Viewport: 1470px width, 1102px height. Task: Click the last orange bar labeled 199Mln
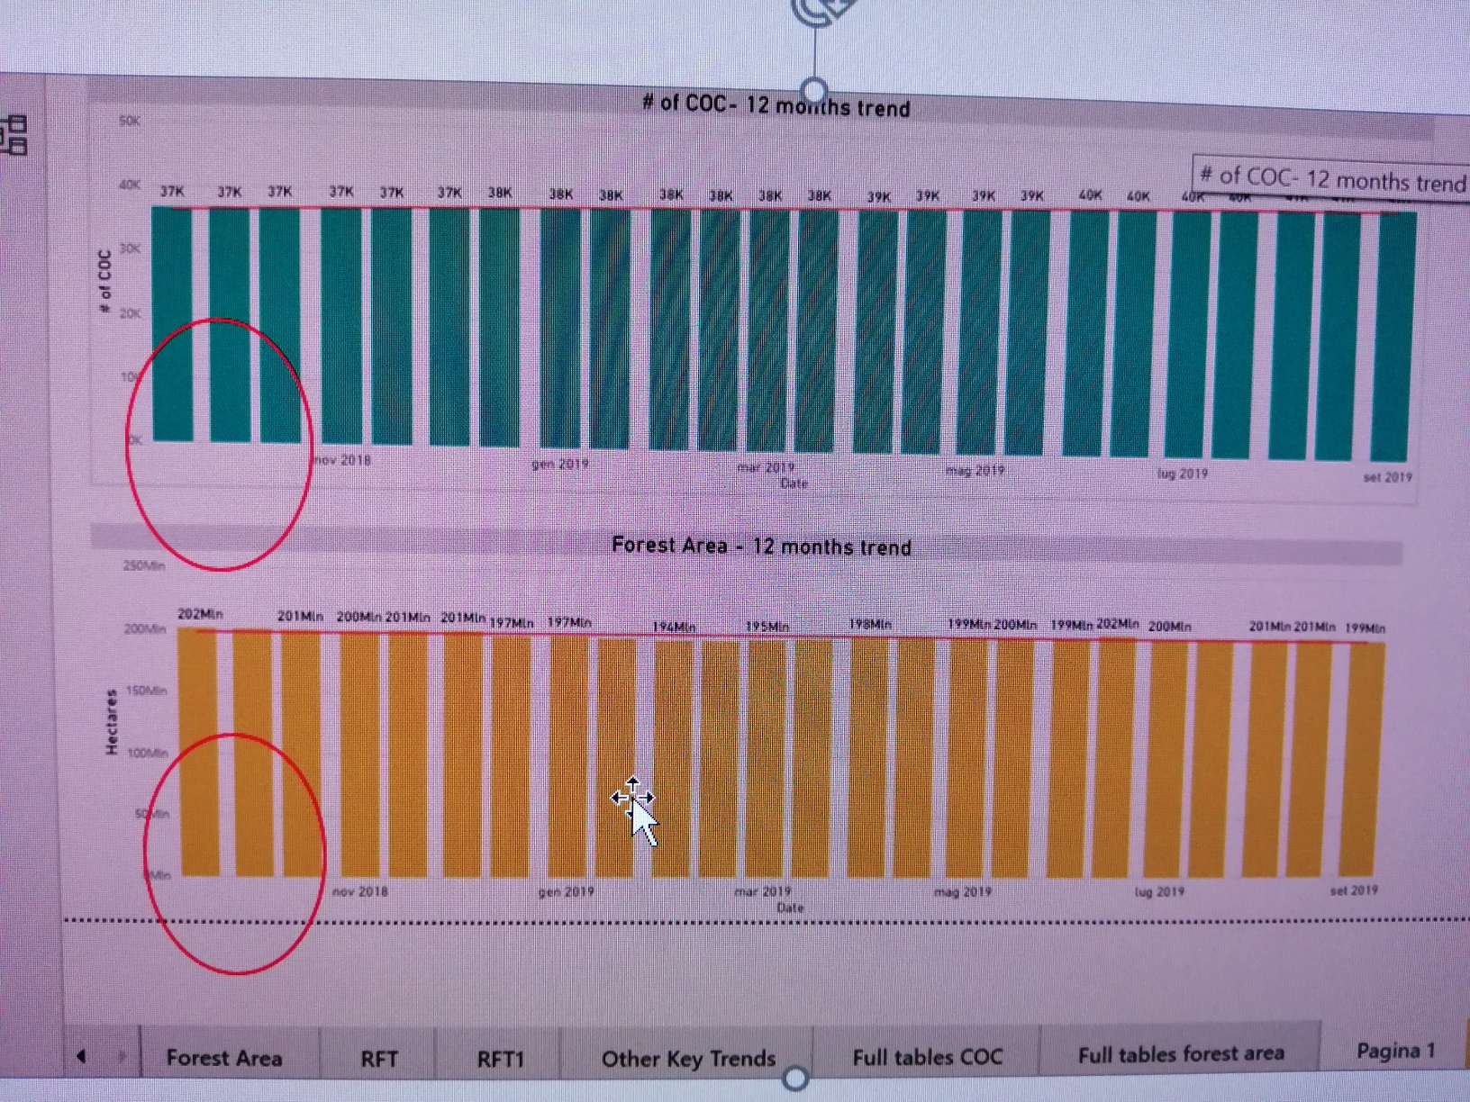point(1361,759)
